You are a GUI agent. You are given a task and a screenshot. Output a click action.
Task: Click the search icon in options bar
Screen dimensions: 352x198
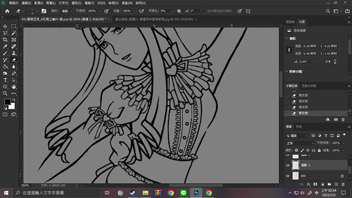328,11
